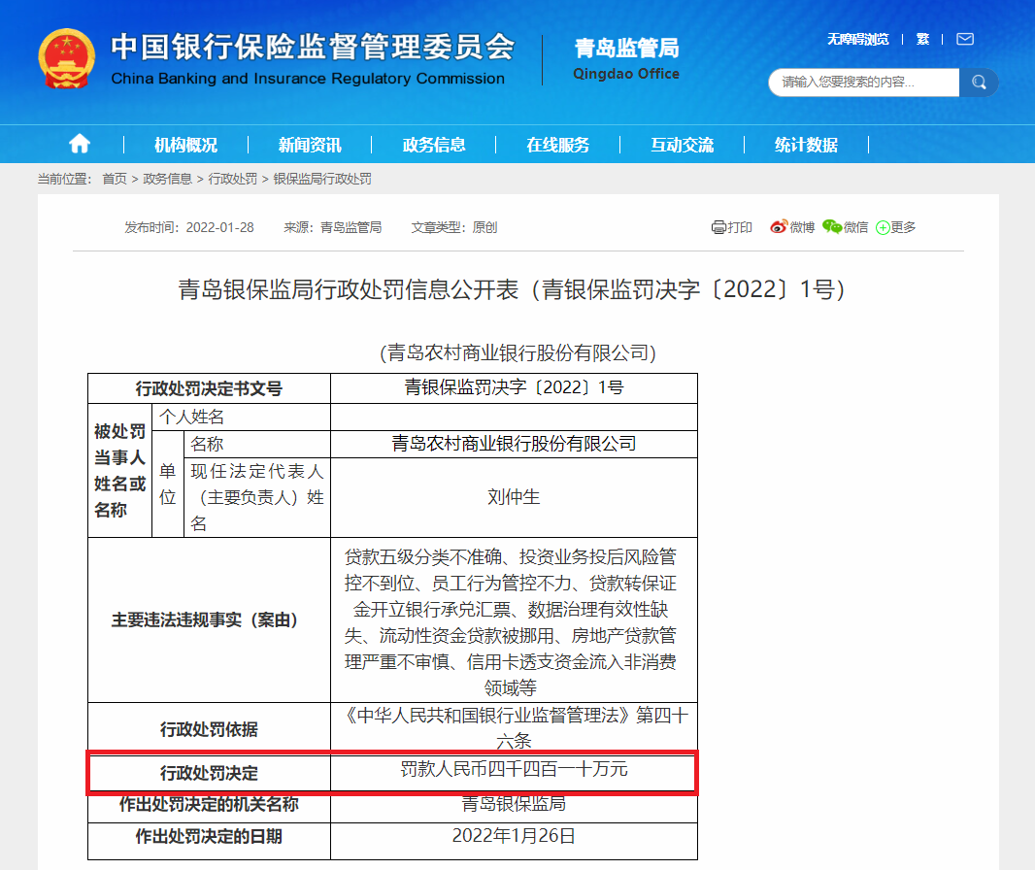This screenshot has width=1035, height=870.
Task: Click 青岛监管局 Qingdao Office title
Action: (x=625, y=59)
